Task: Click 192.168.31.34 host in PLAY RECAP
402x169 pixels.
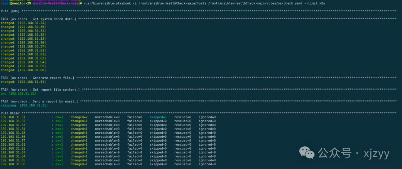Action: tap(13, 129)
